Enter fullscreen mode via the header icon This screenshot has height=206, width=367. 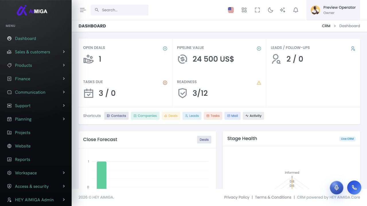pos(257,10)
